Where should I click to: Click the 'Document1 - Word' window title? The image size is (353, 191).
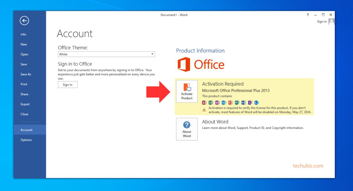point(174,15)
